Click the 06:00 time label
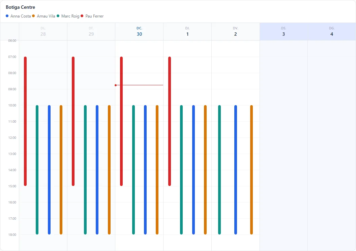The width and height of the screenshot is (356, 251). [x=12, y=41]
